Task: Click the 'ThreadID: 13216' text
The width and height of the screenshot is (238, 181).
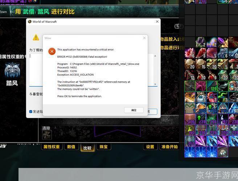Action: pyautogui.click(x=67, y=71)
